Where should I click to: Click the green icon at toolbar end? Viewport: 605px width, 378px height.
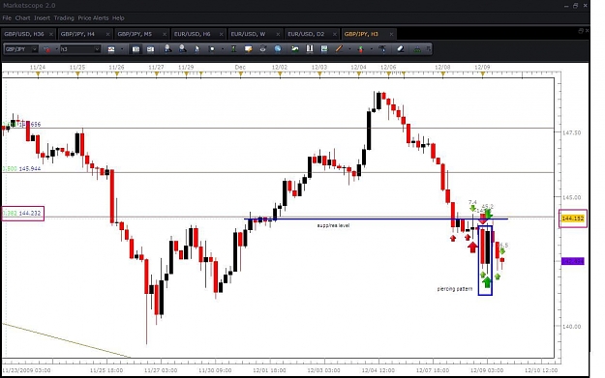tap(417, 49)
